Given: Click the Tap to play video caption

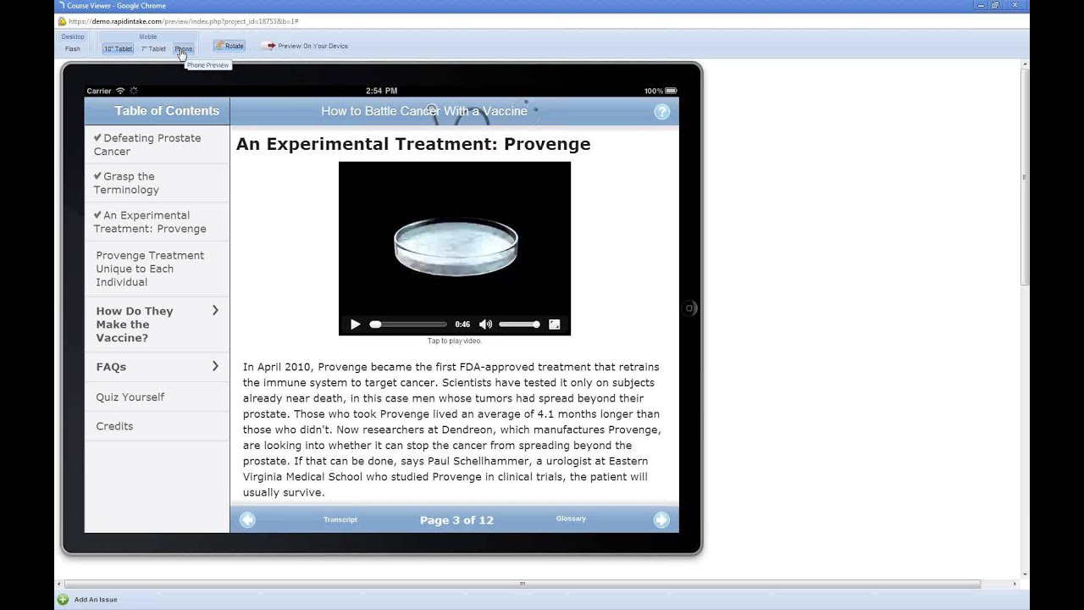Looking at the screenshot, I should pyautogui.click(x=455, y=341).
